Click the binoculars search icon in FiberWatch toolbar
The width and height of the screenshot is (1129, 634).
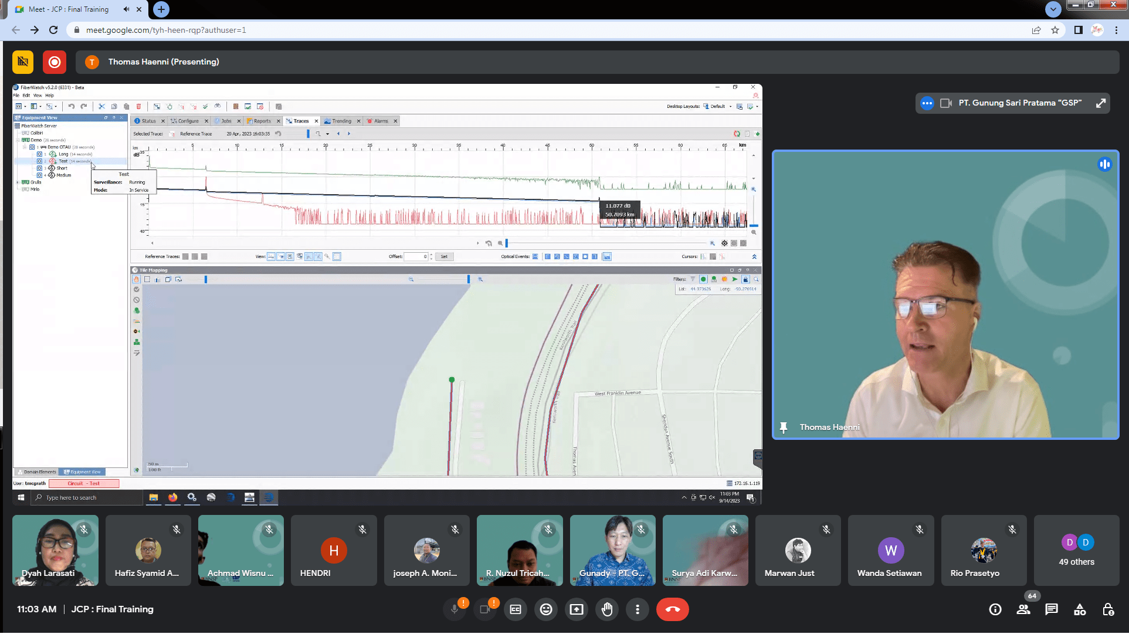(218, 107)
